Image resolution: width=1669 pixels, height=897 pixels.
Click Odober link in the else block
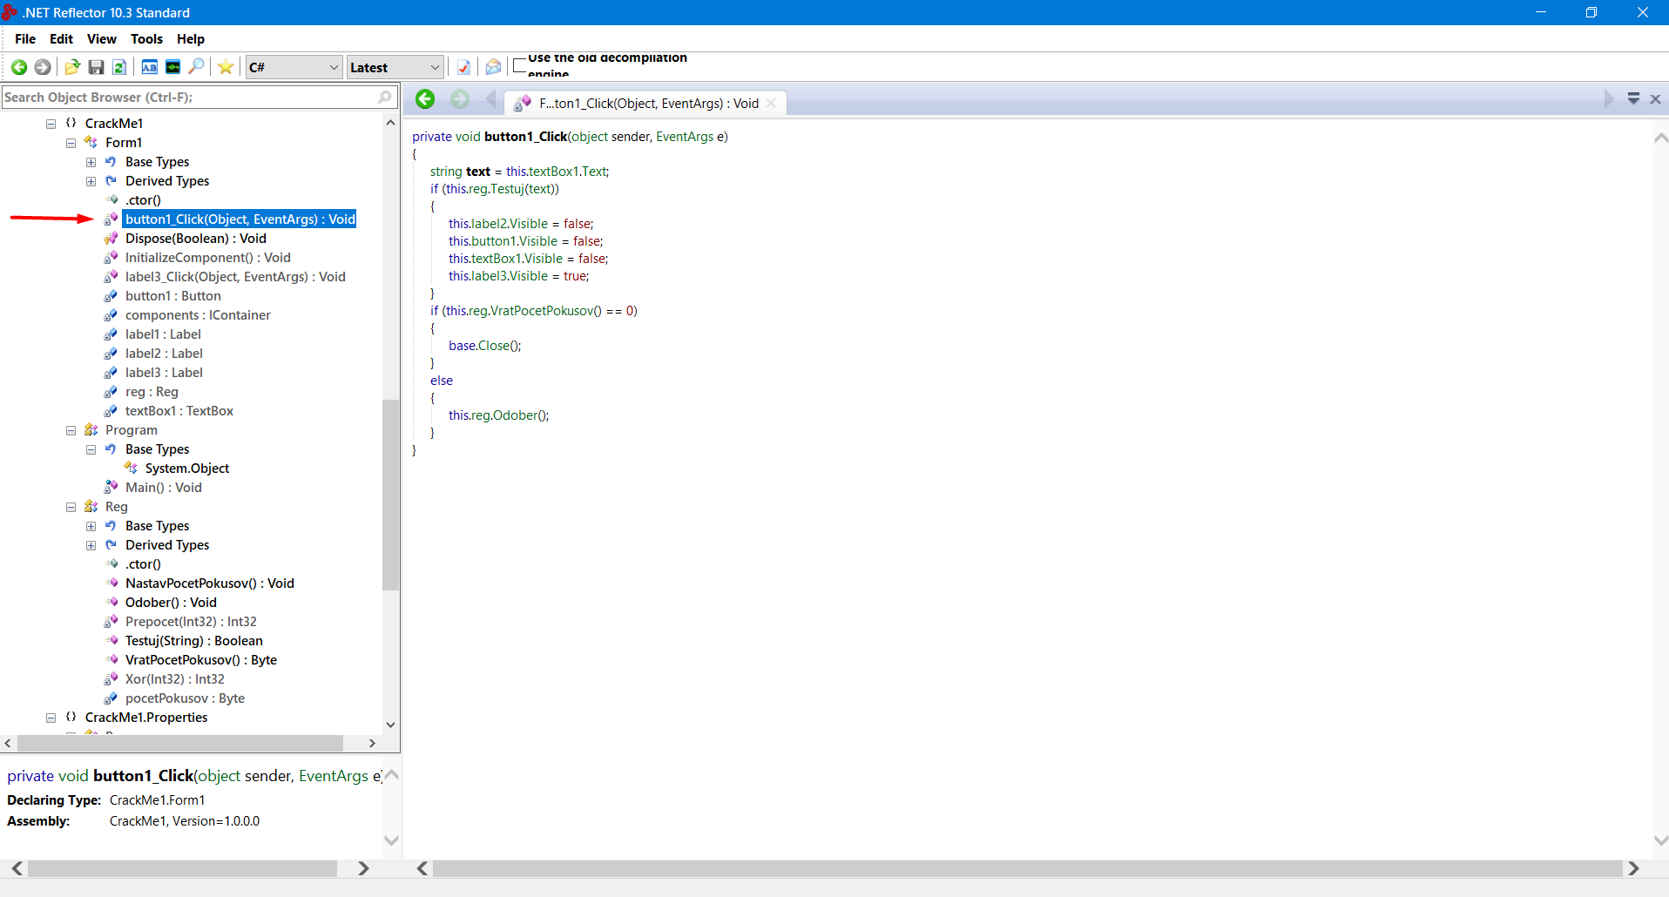pos(516,415)
